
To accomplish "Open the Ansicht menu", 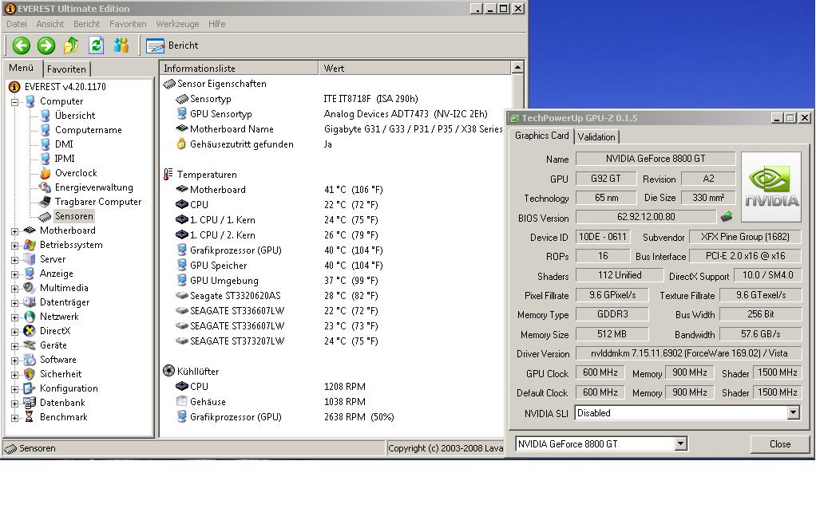I will click(x=50, y=24).
